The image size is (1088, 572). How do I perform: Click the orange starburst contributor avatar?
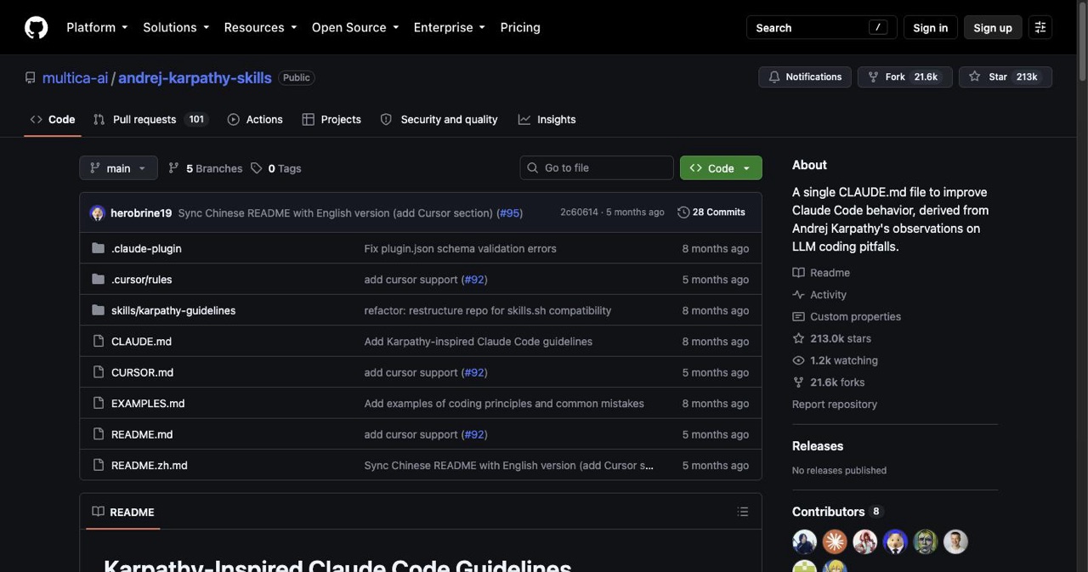click(x=835, y=541)
